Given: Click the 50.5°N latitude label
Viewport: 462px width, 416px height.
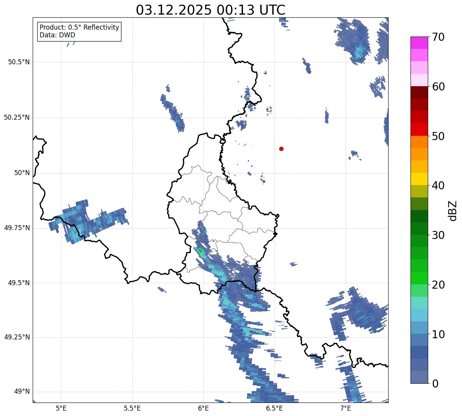Looking at the screenshot, I should [x=19, y=62].
